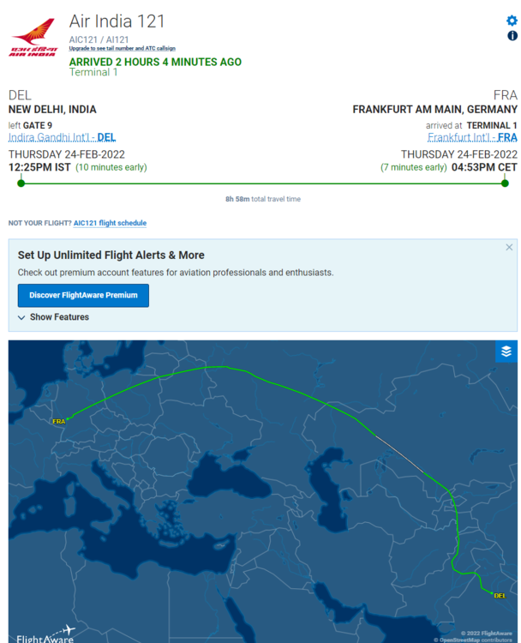
Task: Click Discover FlightAware Premium button
Action: [83, 295]
